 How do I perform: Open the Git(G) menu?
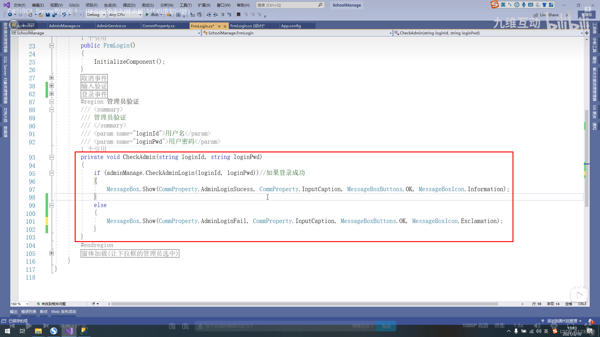click(x=74, y=5)
